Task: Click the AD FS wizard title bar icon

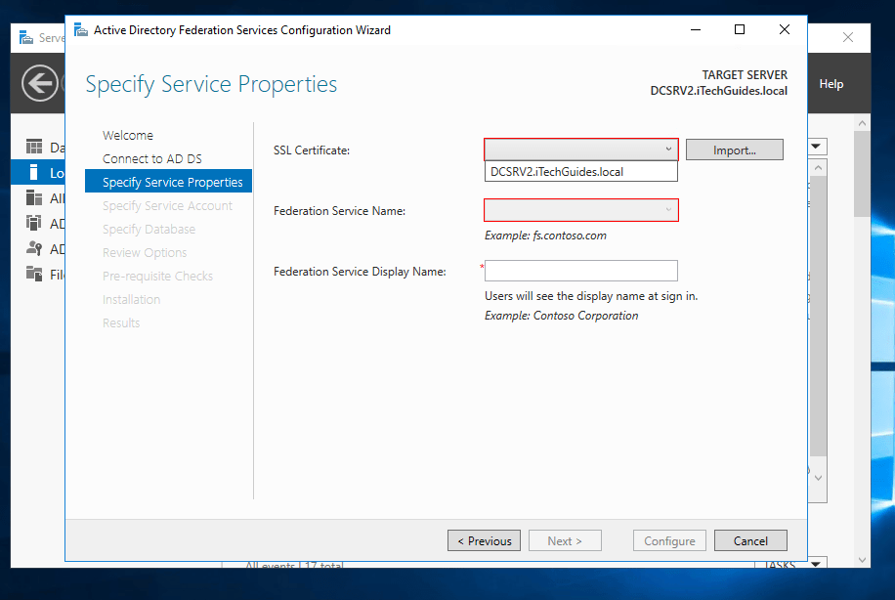Action: (x=78, y=30)
